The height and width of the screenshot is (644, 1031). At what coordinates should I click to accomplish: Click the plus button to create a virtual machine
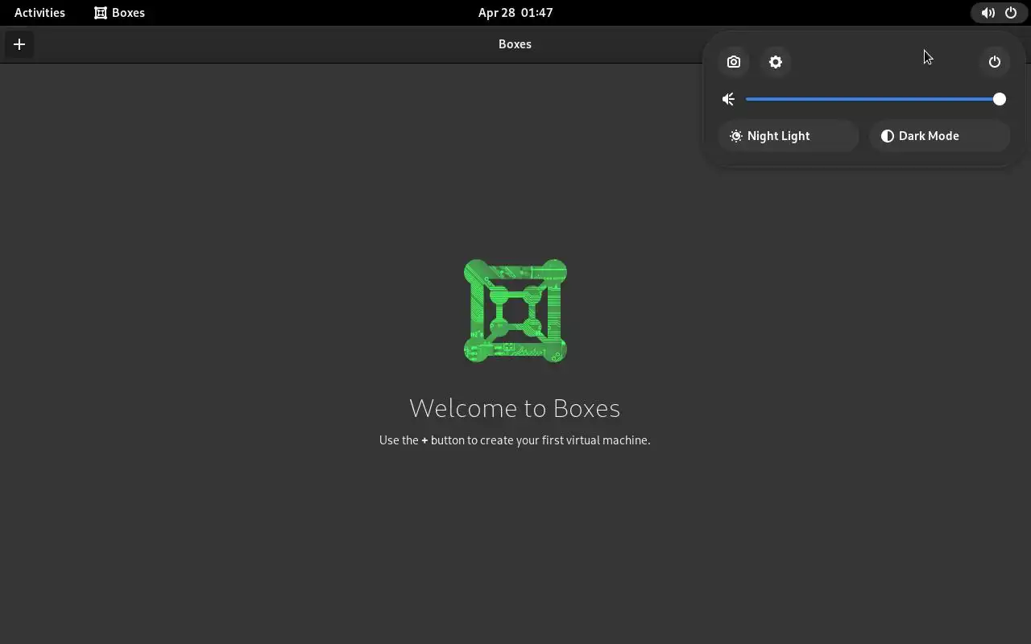click(x=19, y=44)
